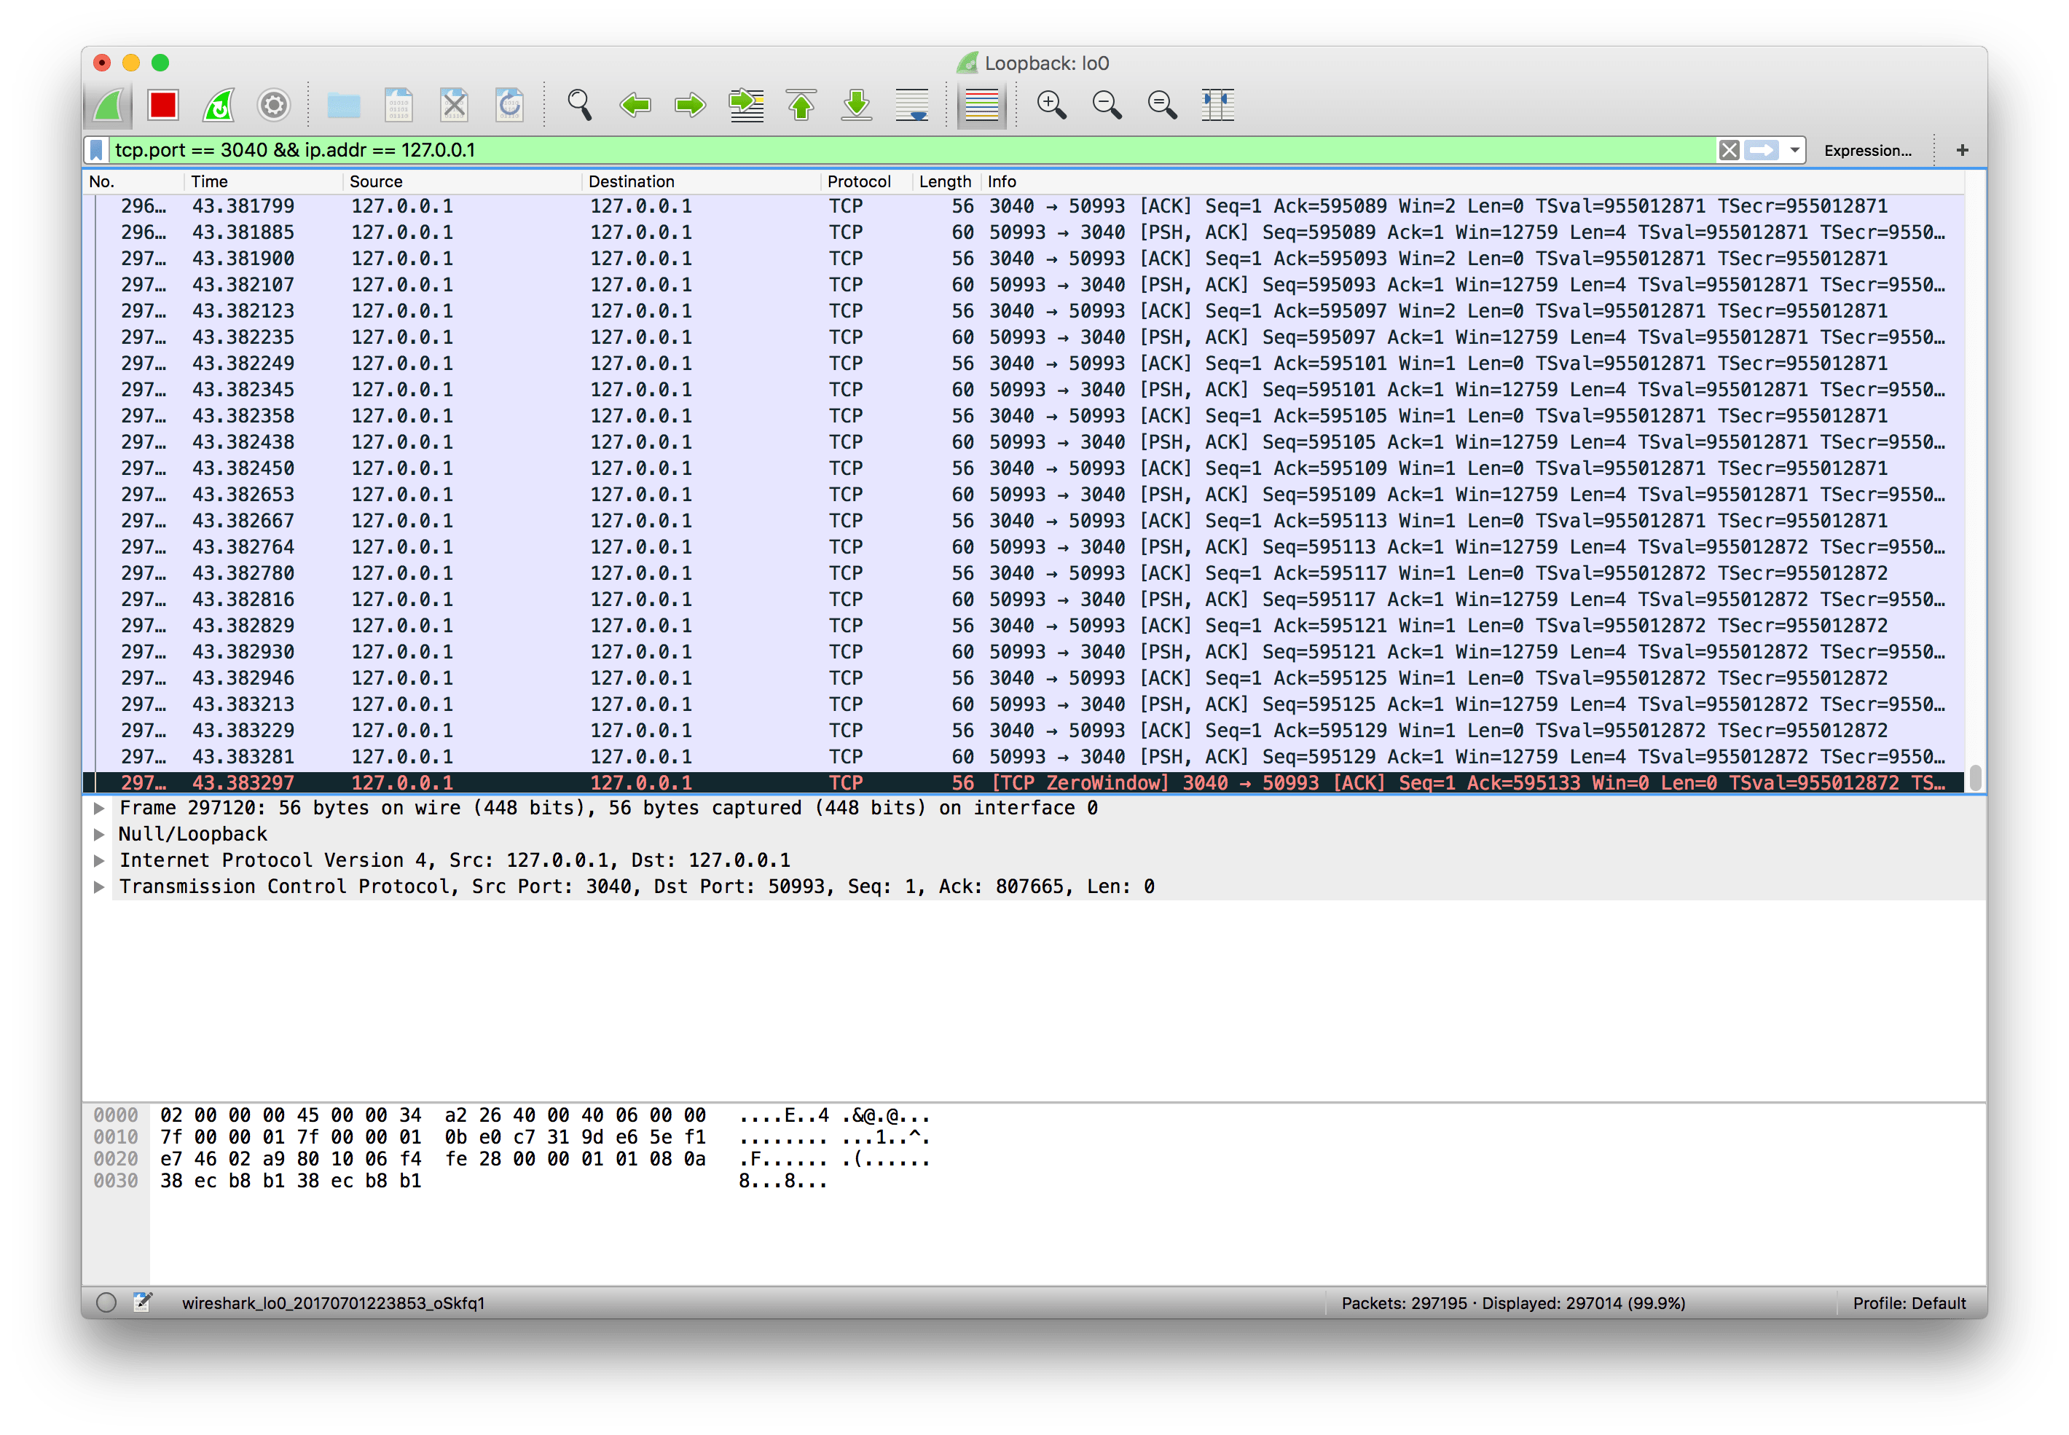The image size is (2069, 1435).
Task: Click the filter bookmark icon
Action: pos(96,150)
